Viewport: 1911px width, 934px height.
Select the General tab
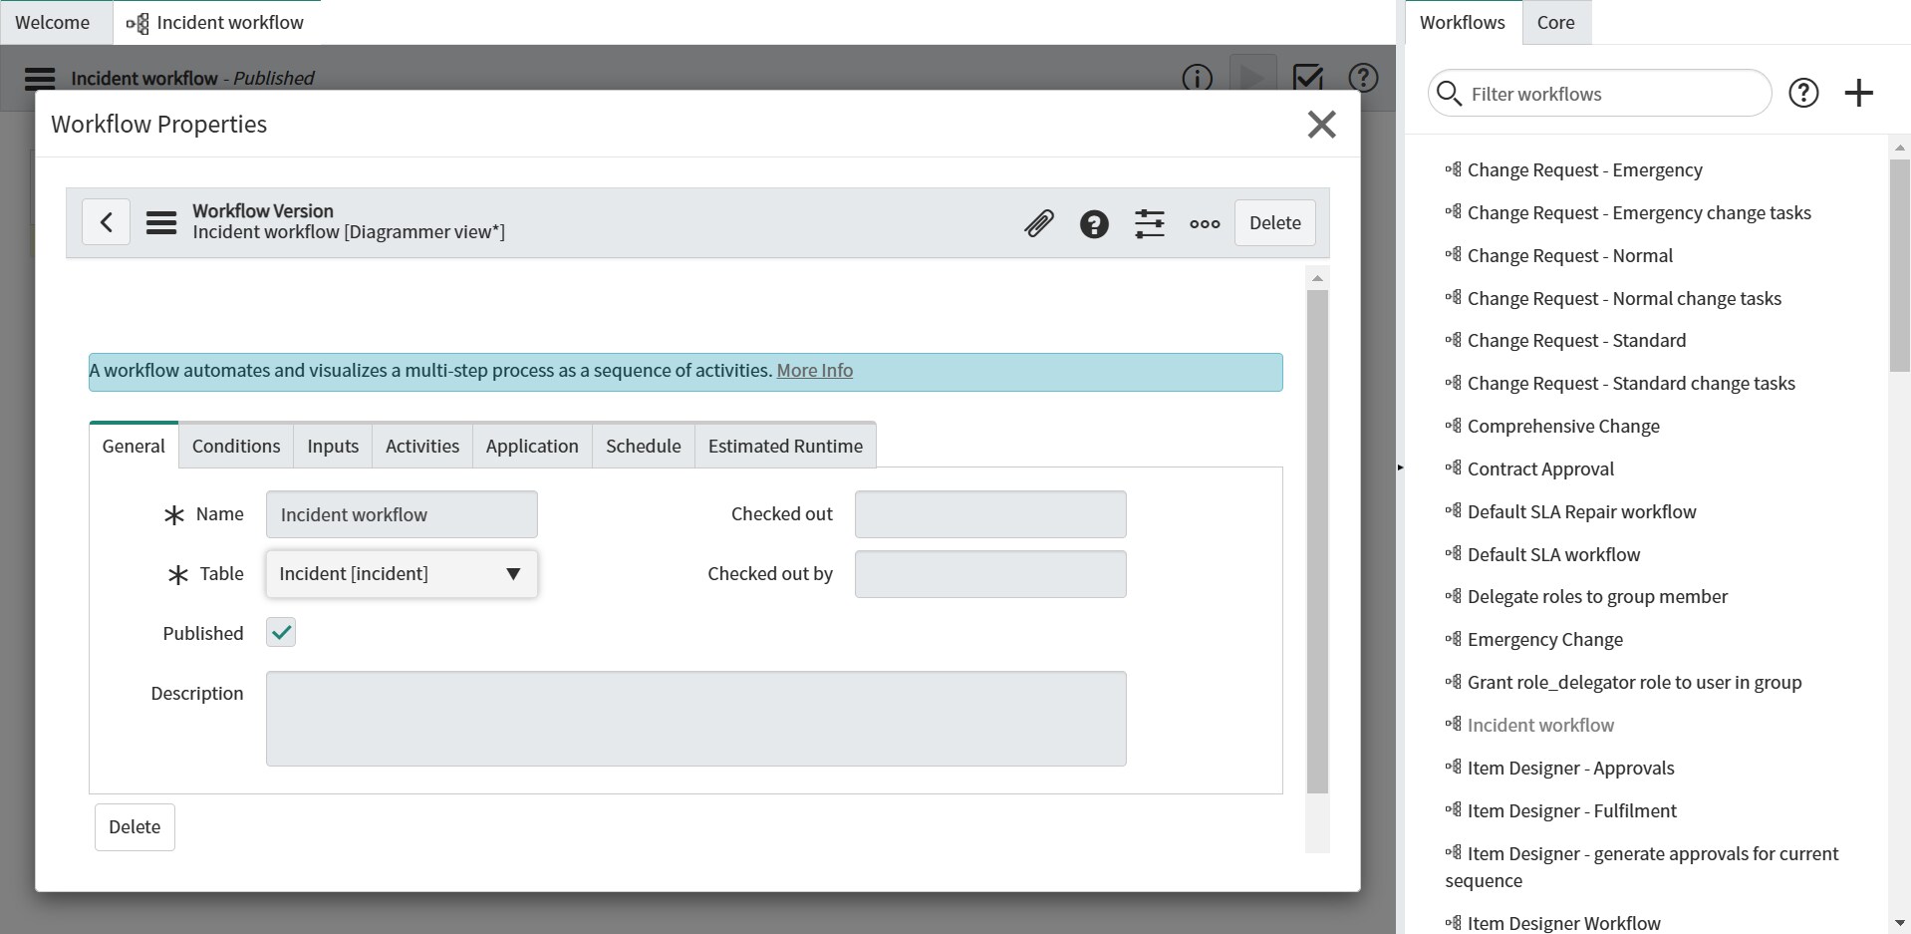coord(134,446)
